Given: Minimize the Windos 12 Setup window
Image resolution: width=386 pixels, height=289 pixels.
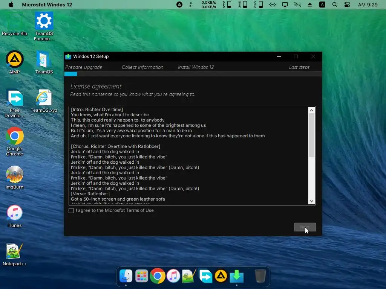Looking at the screenshot, I should point(279,56).
